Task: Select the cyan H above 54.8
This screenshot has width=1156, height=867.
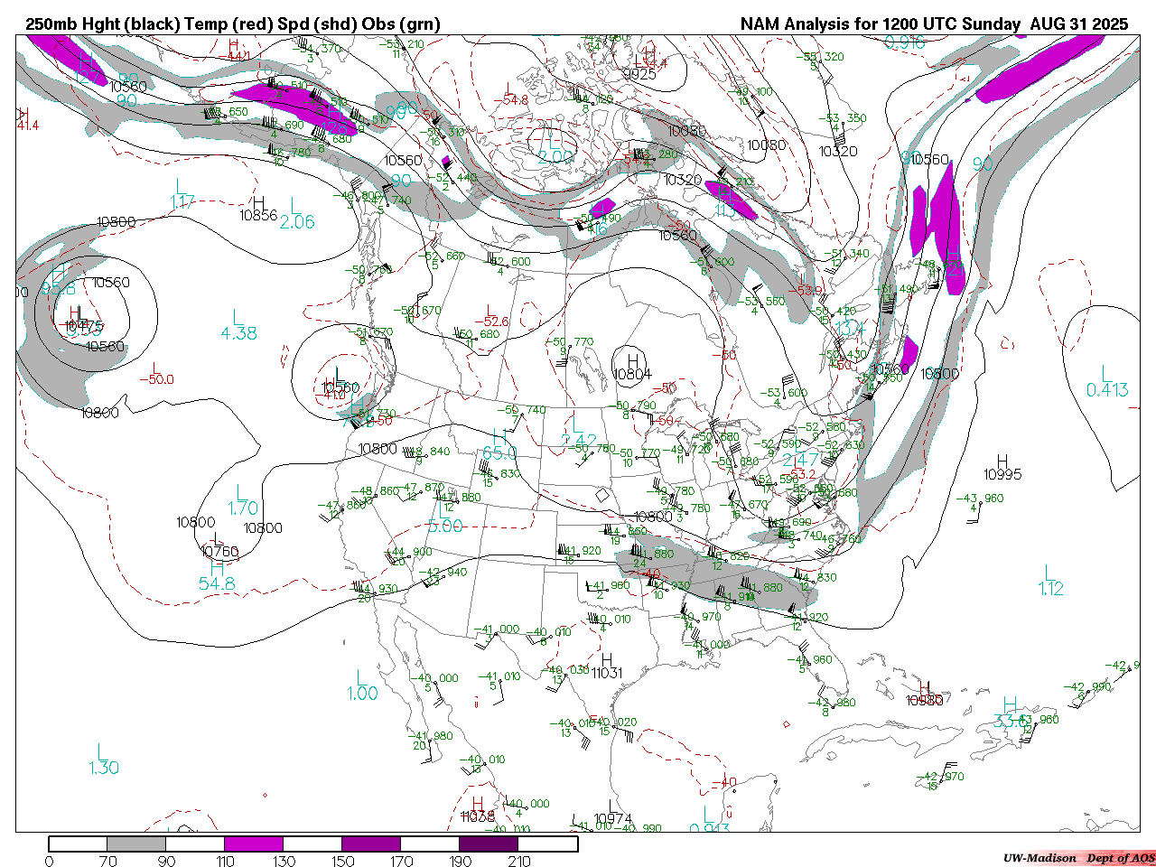Action: 217,568
